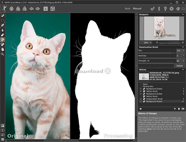This screenshot has height=142, width=186.
Task: Toggle the transparency checkerboard background view
Action: pyautogui.click(x=46, y=9)
